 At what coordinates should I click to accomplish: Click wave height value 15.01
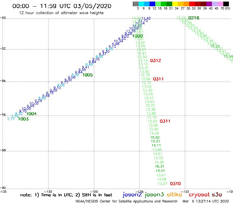point(160,171)
